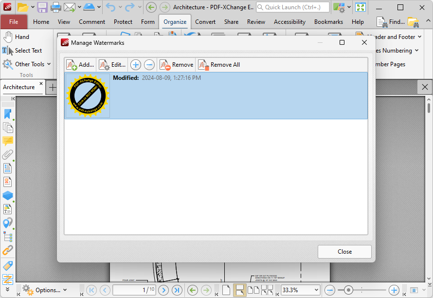Open the Convert ribbon tab

[205, 22]
